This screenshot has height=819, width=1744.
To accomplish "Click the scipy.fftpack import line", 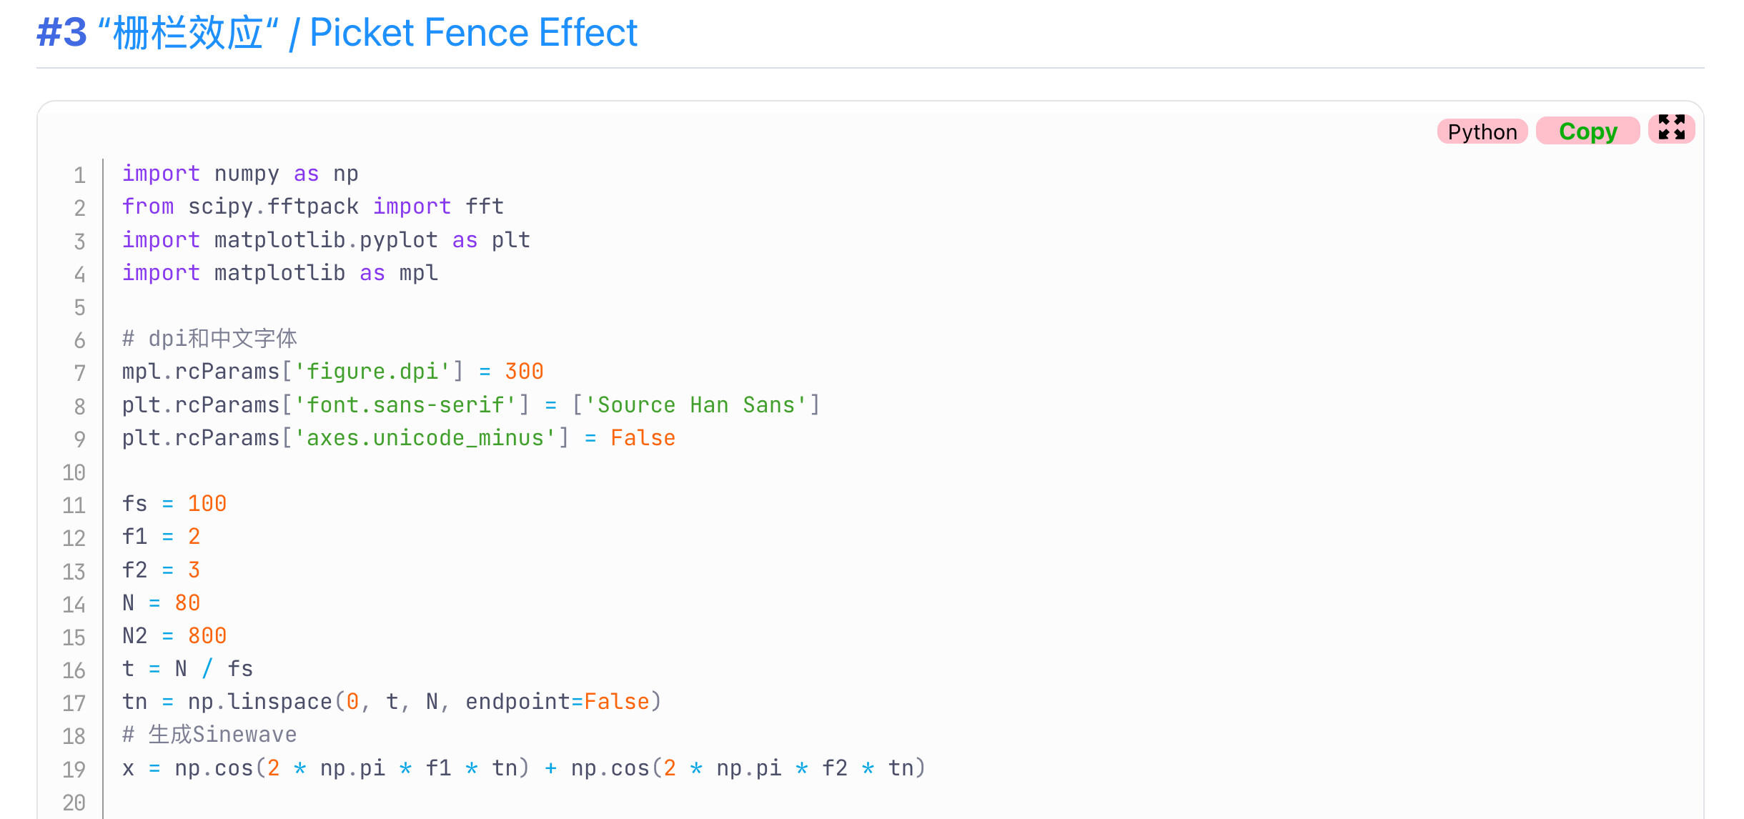I will 312,207.
